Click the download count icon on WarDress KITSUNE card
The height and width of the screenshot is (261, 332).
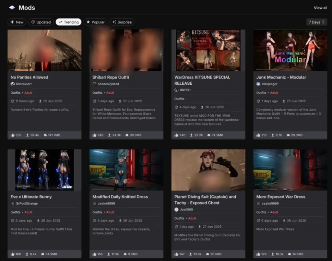tap(192, 135)
